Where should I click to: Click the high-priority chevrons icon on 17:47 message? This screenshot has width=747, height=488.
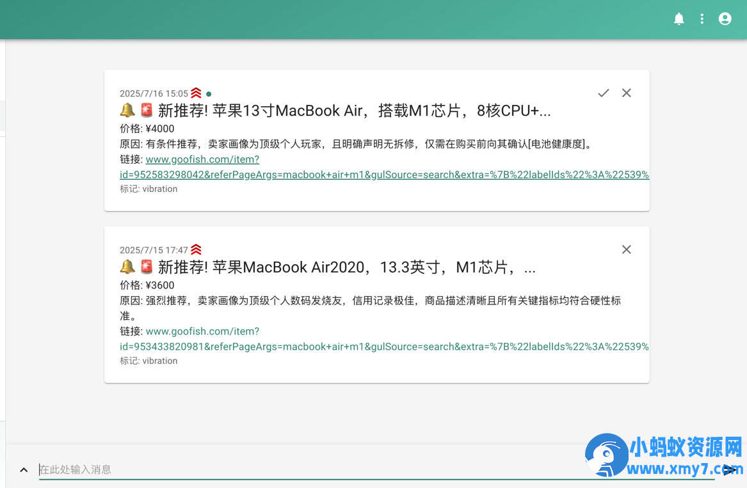(x=196, y=249)
